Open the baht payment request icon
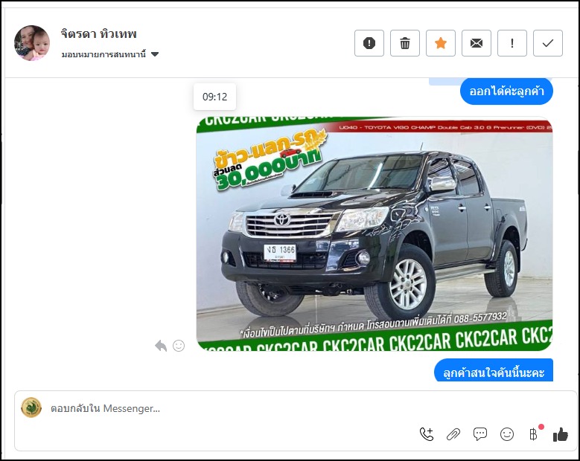The height and width of the screenshot is (461, 580). [533, 434]
